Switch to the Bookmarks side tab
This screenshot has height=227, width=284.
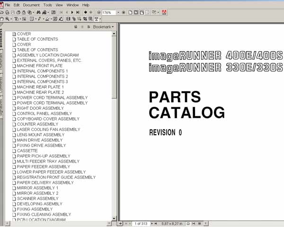pos(1,38)
